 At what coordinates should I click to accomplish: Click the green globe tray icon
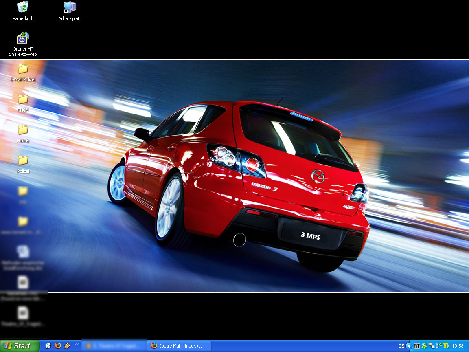pyautogui.click(x=424, y=346)
